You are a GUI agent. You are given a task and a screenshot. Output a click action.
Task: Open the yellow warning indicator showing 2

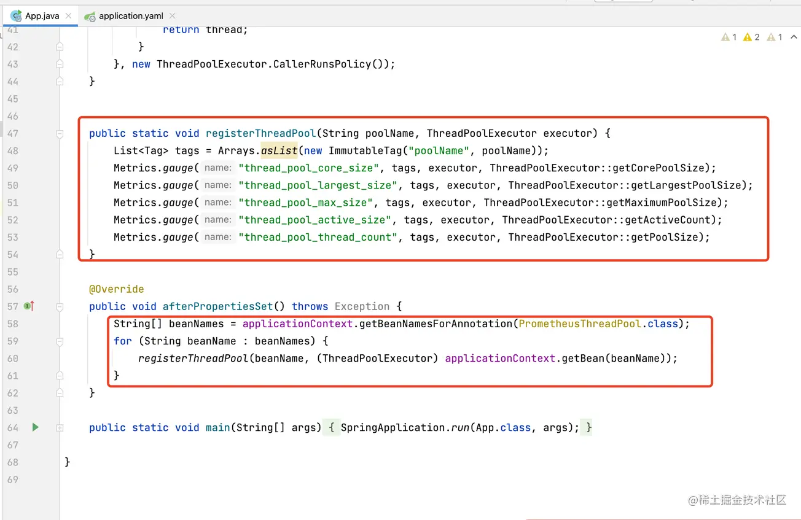(747, 37)
